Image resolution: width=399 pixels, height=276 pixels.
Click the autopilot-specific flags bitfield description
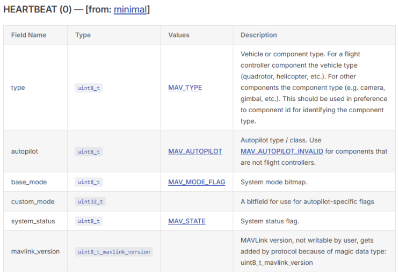(x=307, y=202)
